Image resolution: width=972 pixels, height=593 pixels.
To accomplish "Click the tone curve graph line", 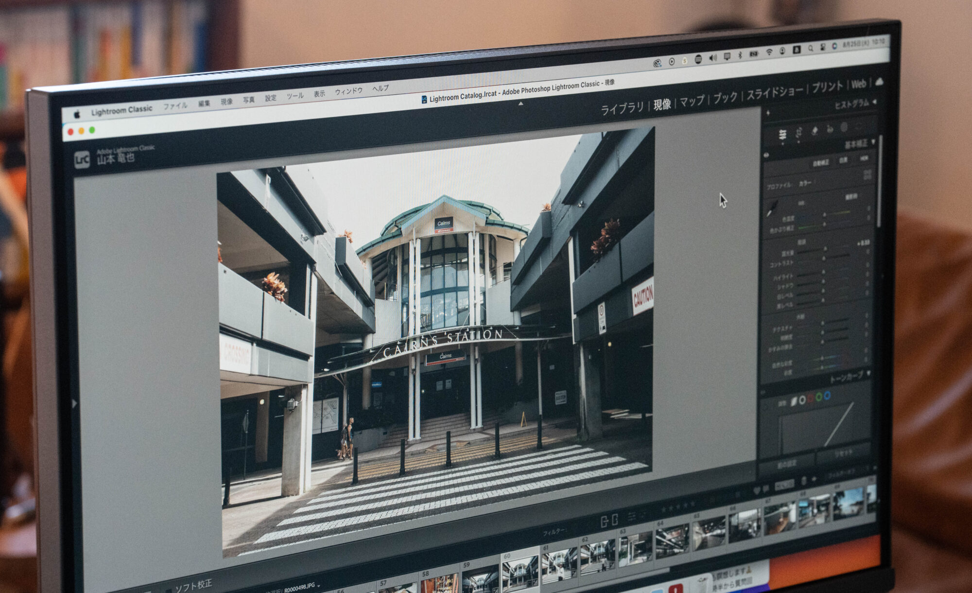I will click(839, 425).
